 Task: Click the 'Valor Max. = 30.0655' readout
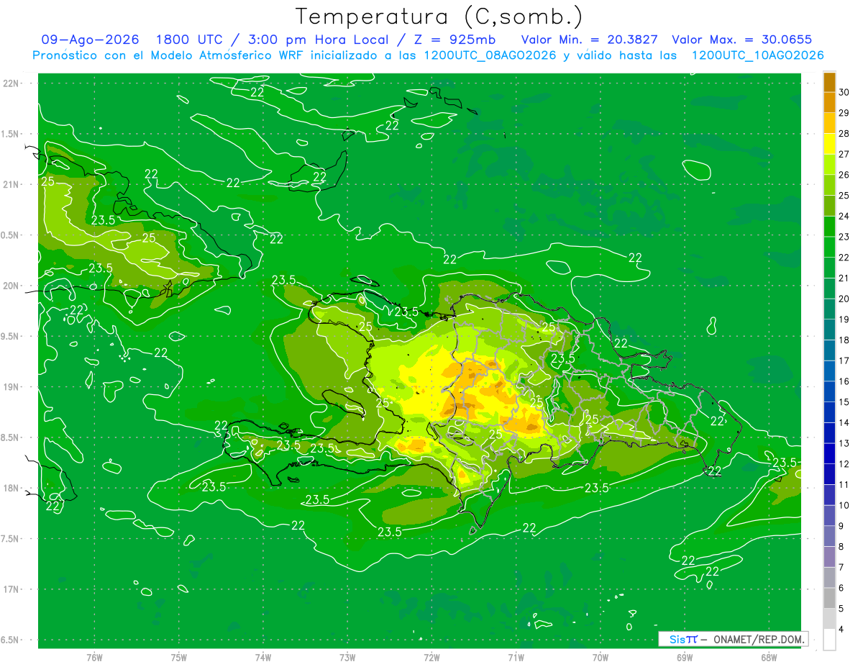tap(741, 40)
